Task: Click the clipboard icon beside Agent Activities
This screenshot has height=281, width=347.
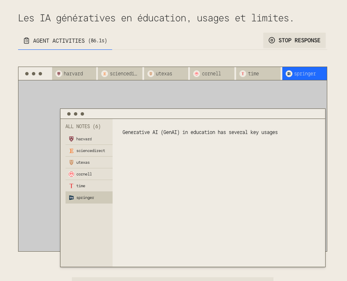Action: point(26,41)
